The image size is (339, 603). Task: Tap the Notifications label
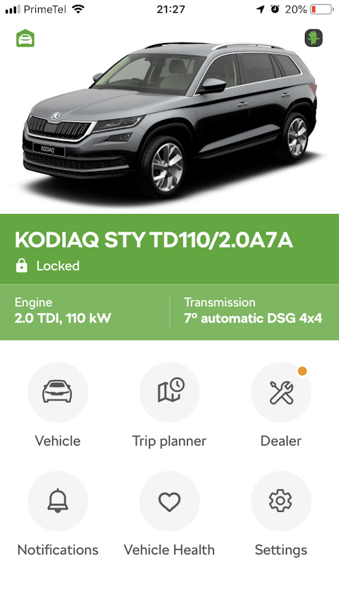pos(58,550)
